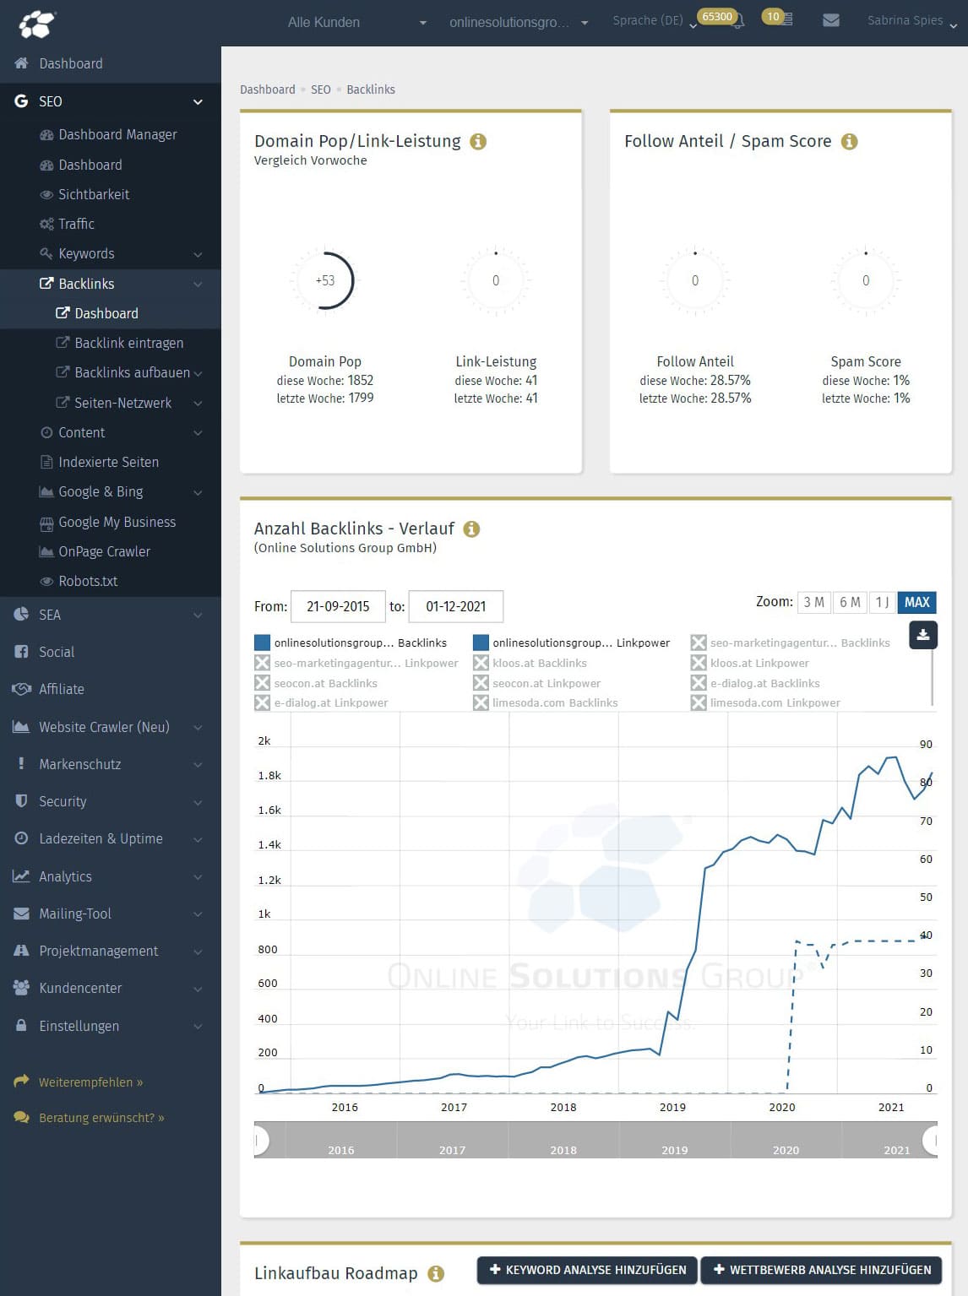The height and width of the screenshot is (1296, 968).
Task: Click the From date field
Action: (x=338, y=606)
